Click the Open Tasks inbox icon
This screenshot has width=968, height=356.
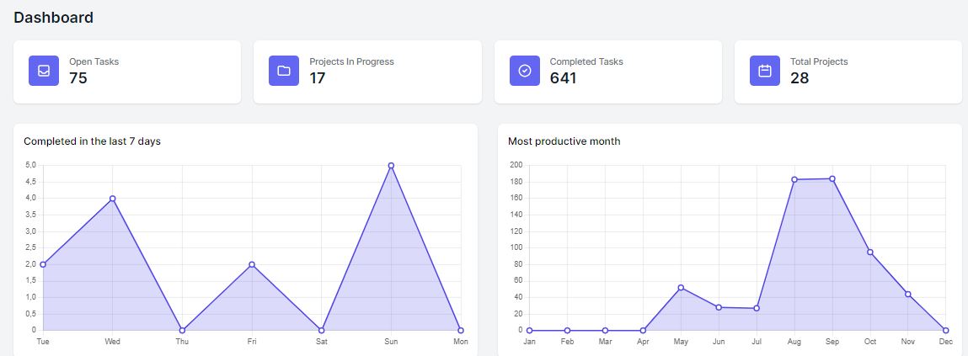point(44,71)
